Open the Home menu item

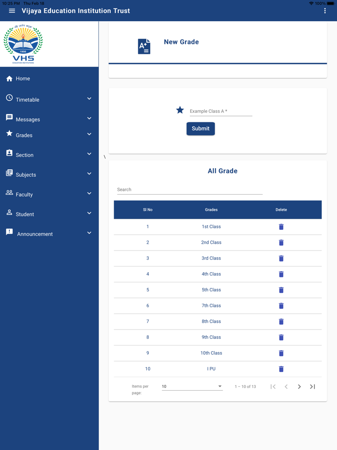(x=49, y=79)
